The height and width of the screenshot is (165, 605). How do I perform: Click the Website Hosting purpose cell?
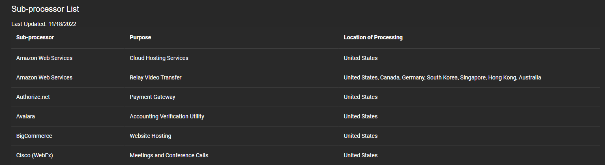(150, 136)
